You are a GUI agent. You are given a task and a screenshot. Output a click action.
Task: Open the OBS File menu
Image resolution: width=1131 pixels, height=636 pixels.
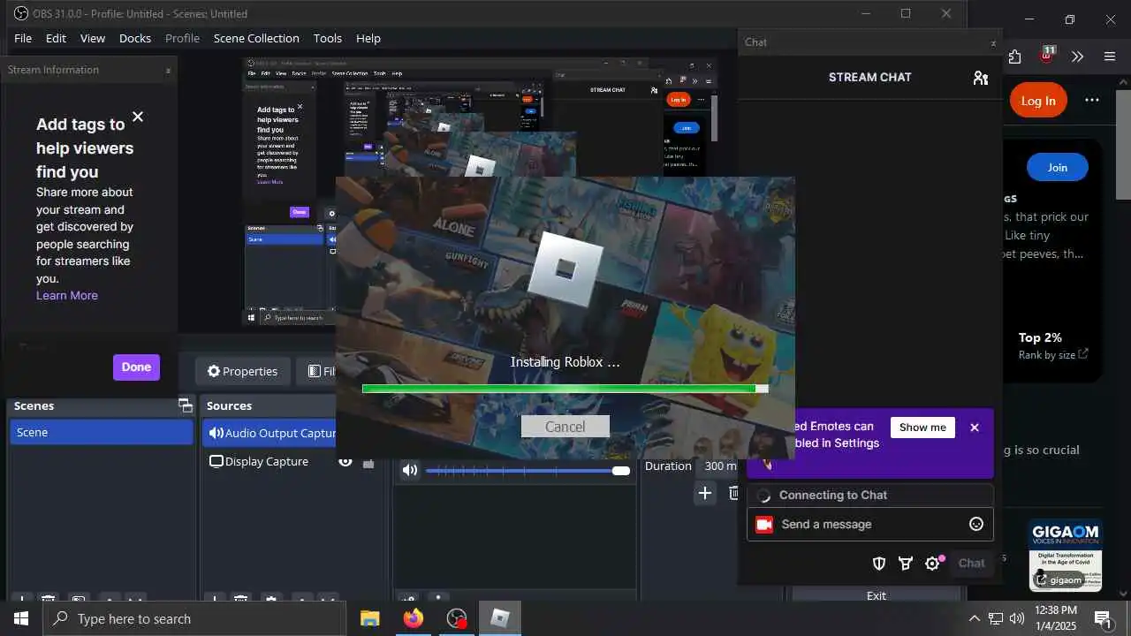coord(23,38)
